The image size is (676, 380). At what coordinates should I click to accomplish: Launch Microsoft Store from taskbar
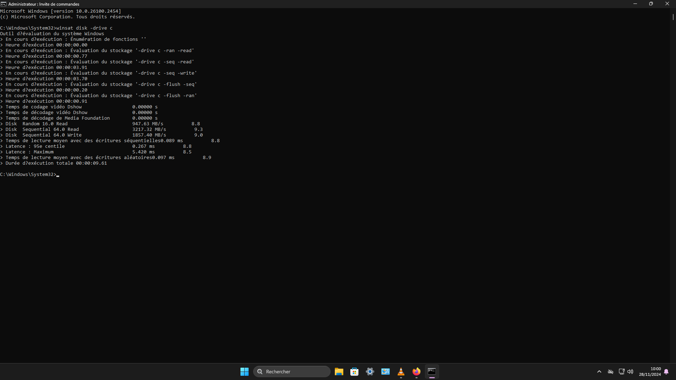[354, 372]
